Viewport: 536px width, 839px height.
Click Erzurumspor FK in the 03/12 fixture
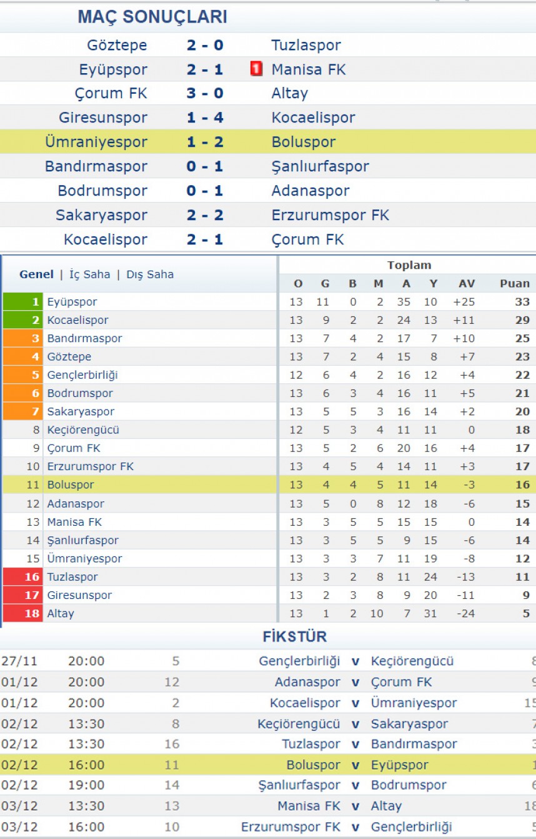290,827
